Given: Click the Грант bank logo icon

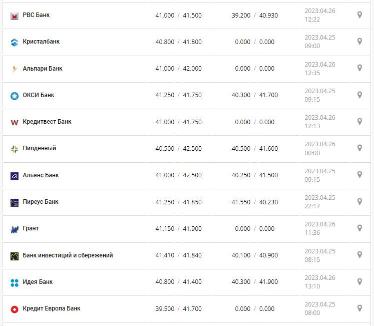Looking at the screenshot, I should (x=15, y=229).
